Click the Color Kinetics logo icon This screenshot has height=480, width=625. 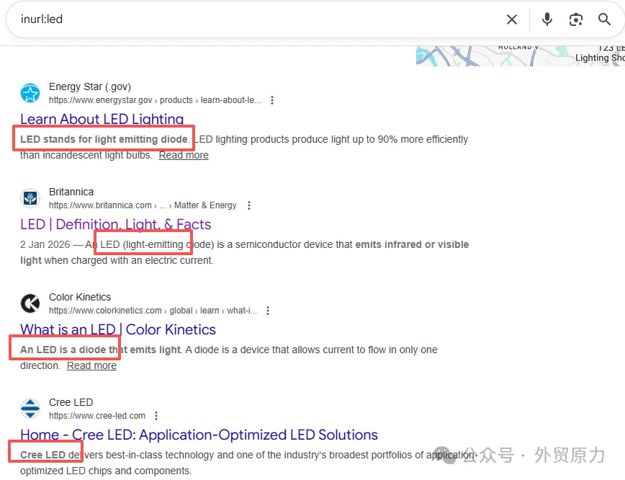[30, 303]
